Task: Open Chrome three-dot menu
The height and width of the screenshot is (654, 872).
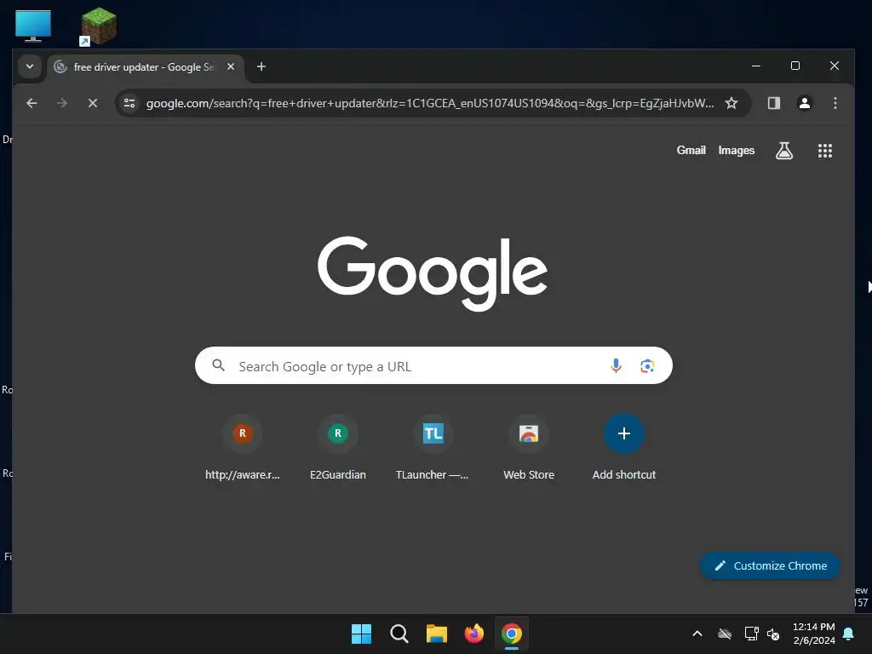Action: click(x=835, y=103)
